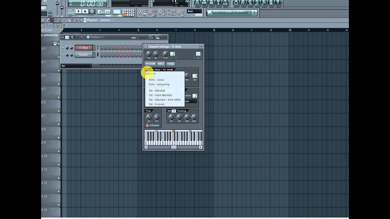Toggle the Song mode radio in transport

73,12
